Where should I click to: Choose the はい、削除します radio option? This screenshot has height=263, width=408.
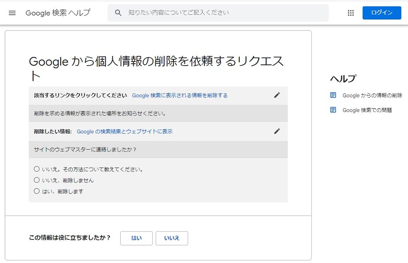coord(37,191)
